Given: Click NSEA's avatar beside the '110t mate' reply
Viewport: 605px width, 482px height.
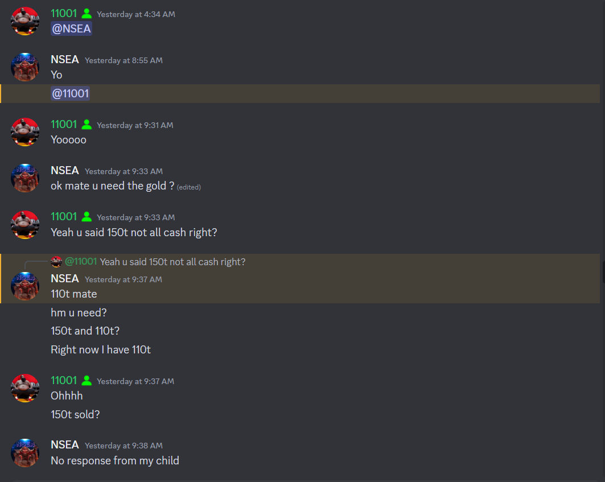Looking at the screenshot, I should pos(25,286).
